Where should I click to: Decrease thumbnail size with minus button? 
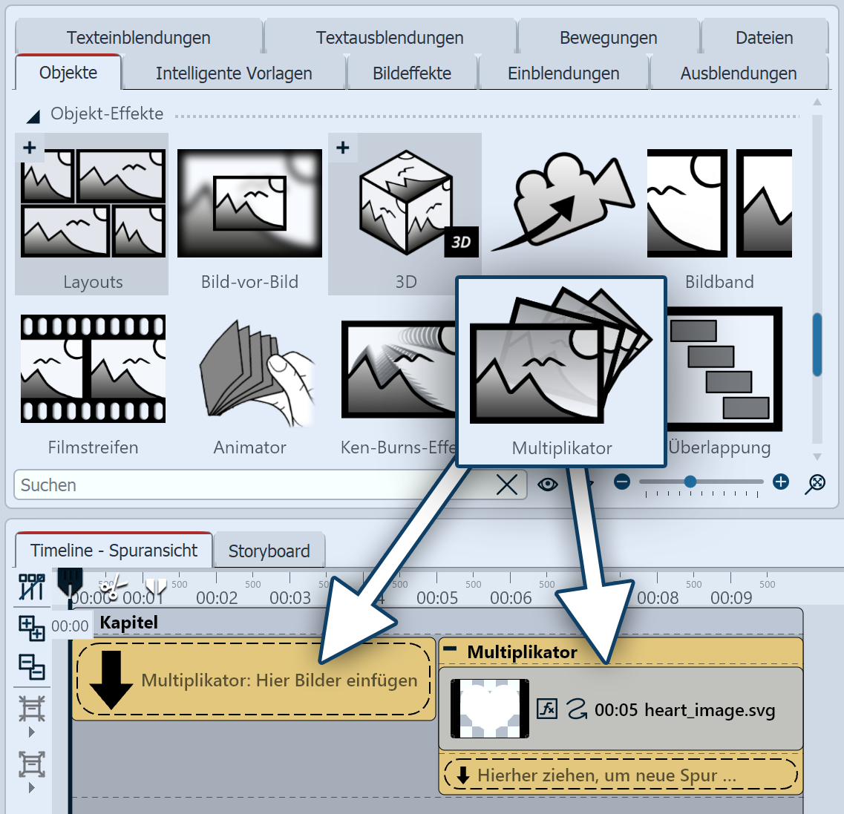coord(622,482)
